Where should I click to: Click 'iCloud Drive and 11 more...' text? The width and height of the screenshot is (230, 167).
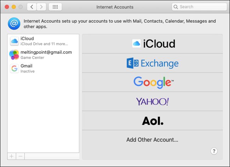point(44,44)
